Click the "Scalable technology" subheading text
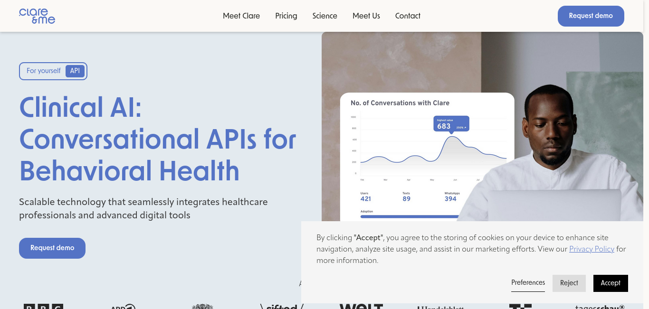This screenshot has height=309, width=649. tap(143, 208)
